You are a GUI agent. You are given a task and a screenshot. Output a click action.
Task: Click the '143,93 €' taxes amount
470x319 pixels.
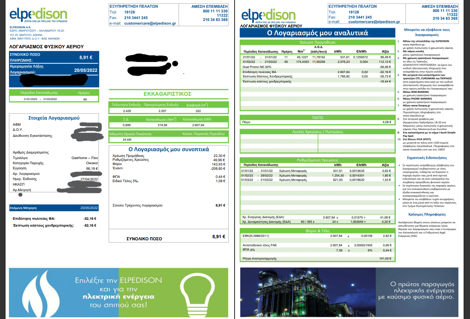(x=218, y=164)
